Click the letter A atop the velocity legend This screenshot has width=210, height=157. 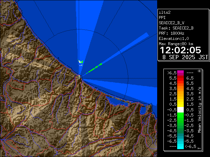[199, 71]
